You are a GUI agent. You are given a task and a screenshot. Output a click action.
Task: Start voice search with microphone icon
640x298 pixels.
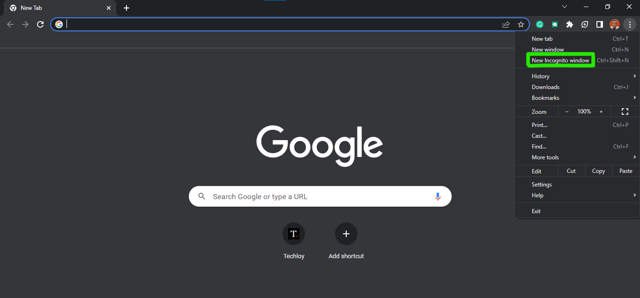[x=438, y=197]
